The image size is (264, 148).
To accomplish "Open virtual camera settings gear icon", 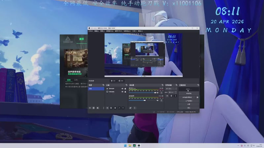I will click(197, 97).
